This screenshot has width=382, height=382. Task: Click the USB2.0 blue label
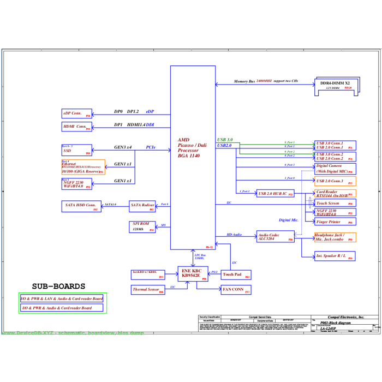click(224, 146)
